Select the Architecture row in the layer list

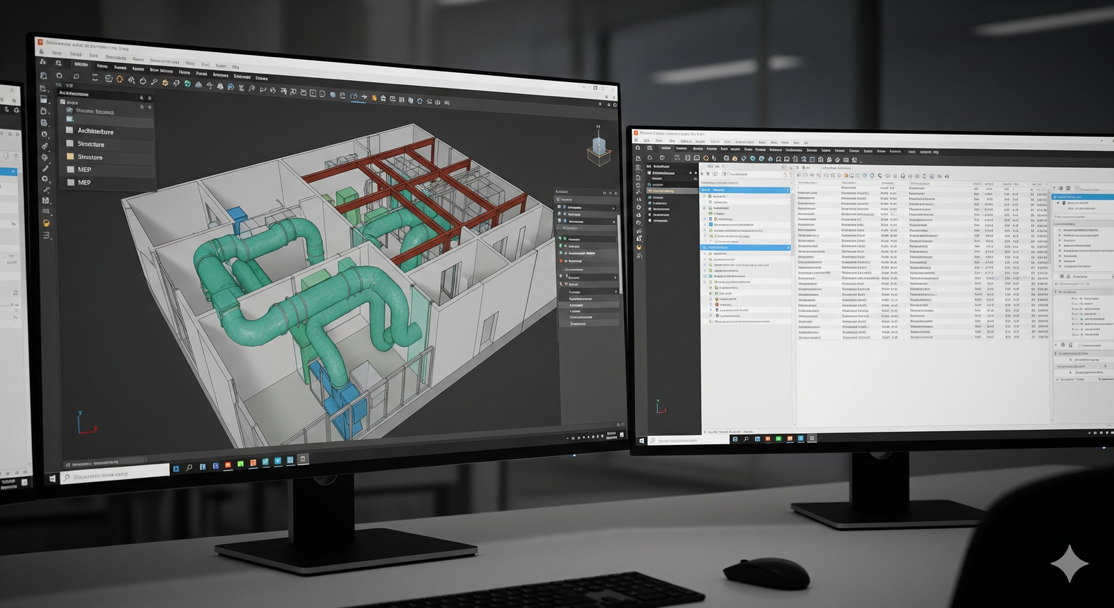[x=108, y=131]
